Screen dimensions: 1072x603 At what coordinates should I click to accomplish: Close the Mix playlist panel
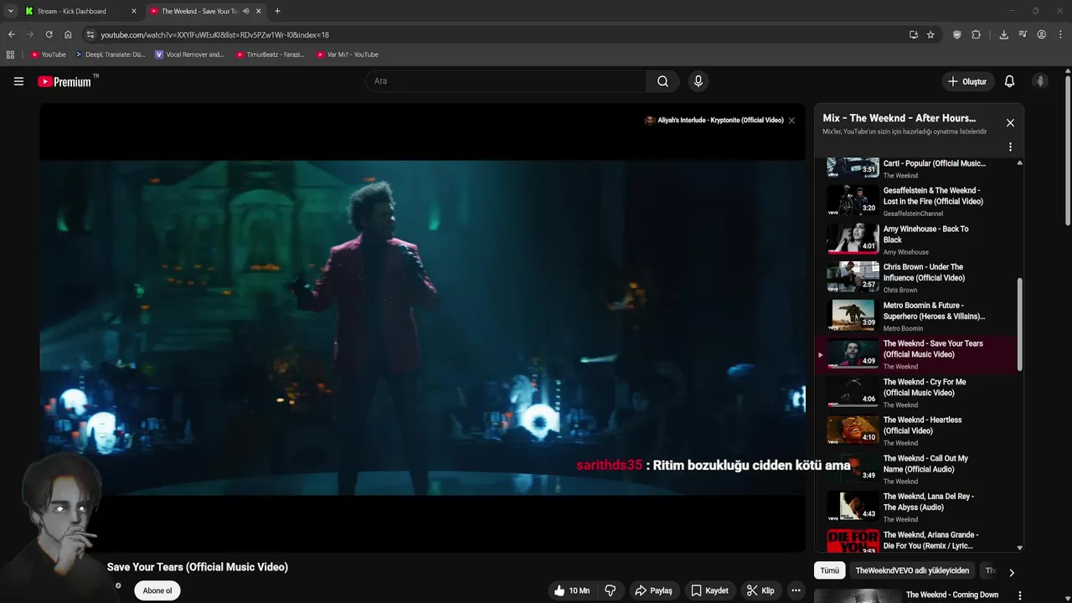click(1010, 123)
